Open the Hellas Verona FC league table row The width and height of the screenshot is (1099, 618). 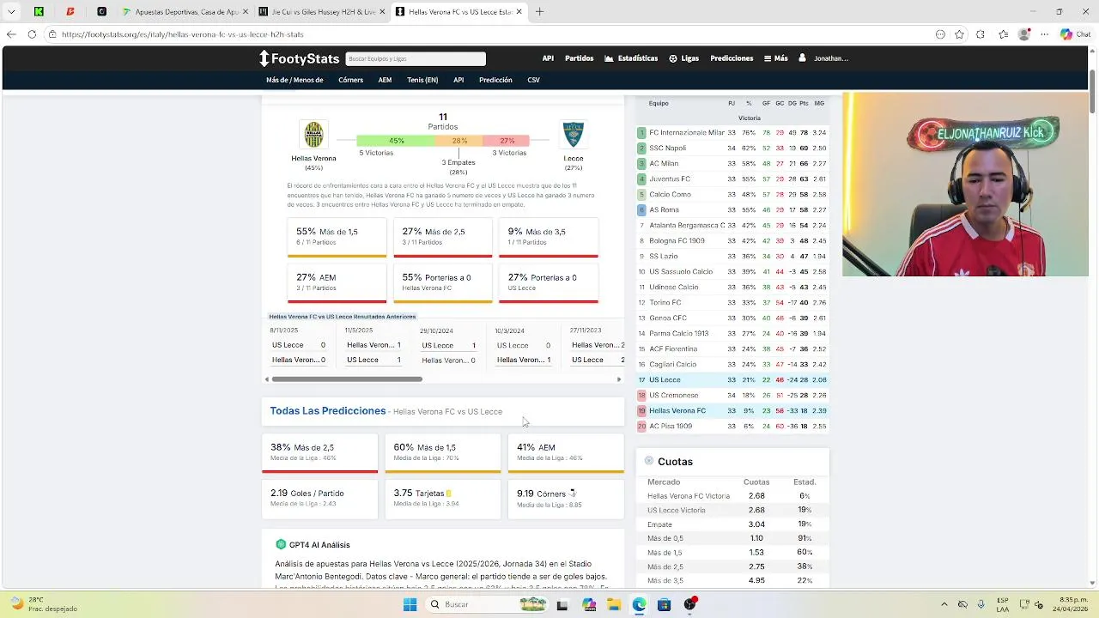click(732, 411)
